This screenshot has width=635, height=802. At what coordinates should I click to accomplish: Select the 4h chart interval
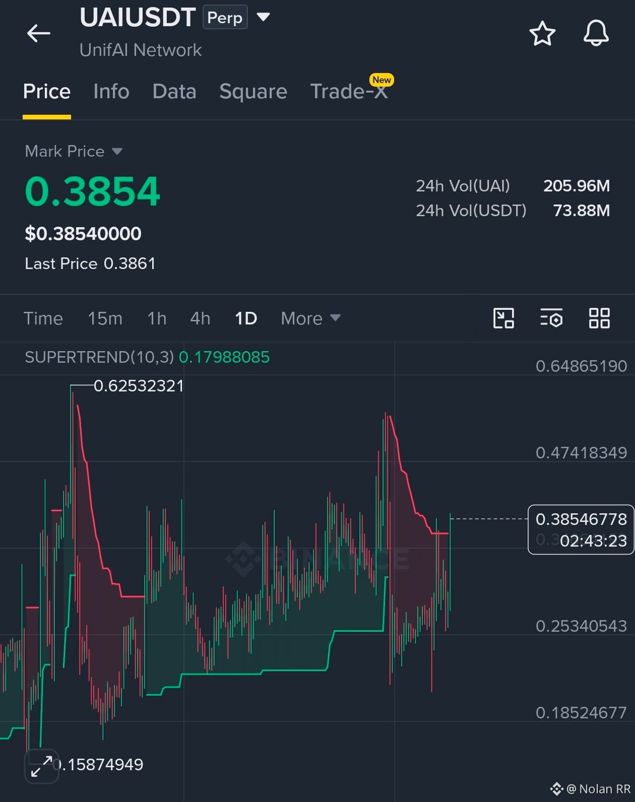200,318
